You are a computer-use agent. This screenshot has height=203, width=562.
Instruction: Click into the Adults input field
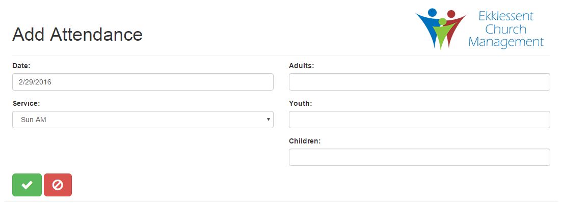(419, 82)
